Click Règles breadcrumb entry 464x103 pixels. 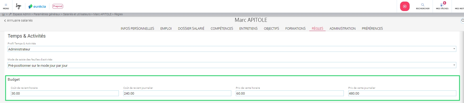click(118, 14)
